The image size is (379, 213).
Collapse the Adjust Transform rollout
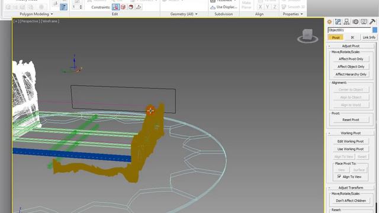[351, 188]
